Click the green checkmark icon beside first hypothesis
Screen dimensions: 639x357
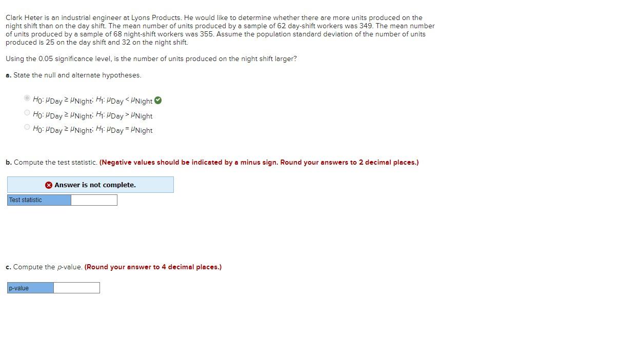(158, 100)
